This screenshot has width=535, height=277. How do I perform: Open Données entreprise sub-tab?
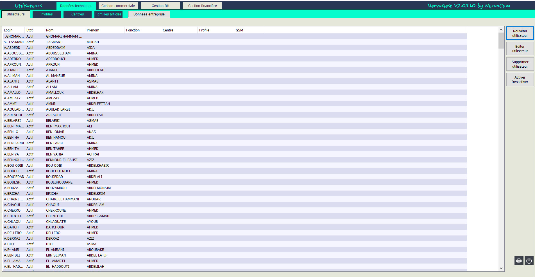149,14
